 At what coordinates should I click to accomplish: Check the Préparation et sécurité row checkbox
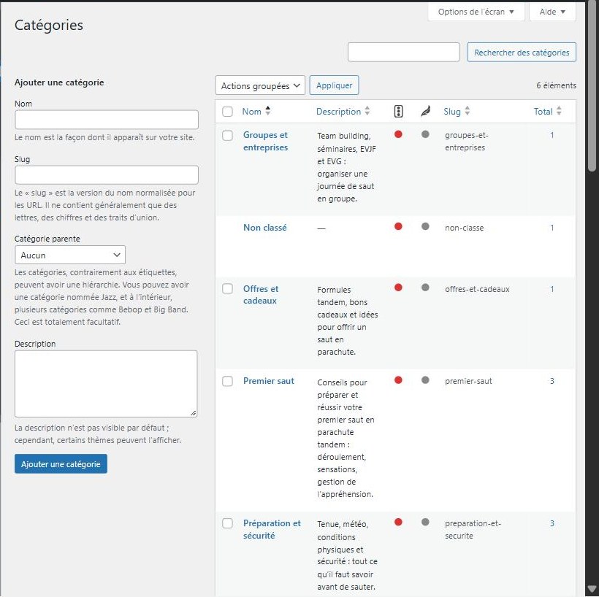click(227, 523)
